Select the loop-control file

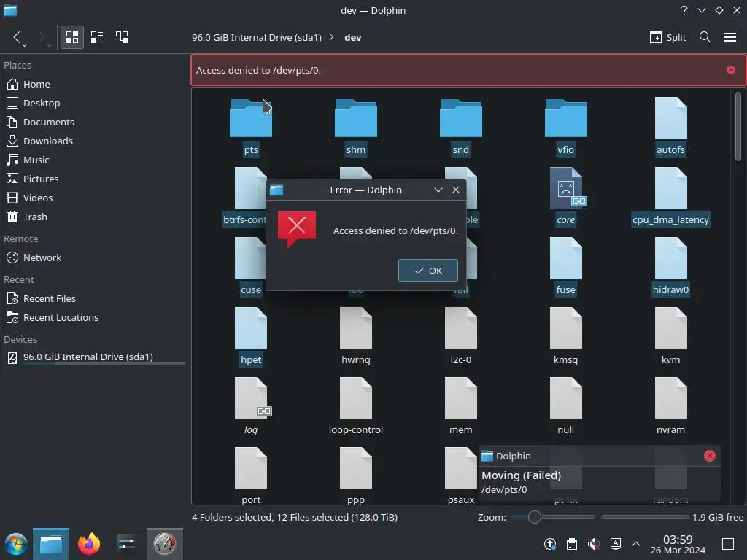click(x=356, y=398)
